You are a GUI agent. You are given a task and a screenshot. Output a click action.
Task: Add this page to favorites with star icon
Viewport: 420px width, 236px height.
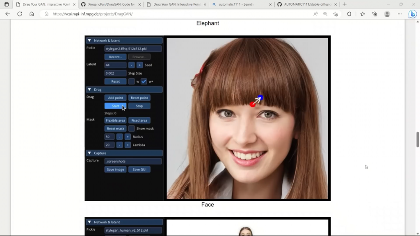(336, 14)
